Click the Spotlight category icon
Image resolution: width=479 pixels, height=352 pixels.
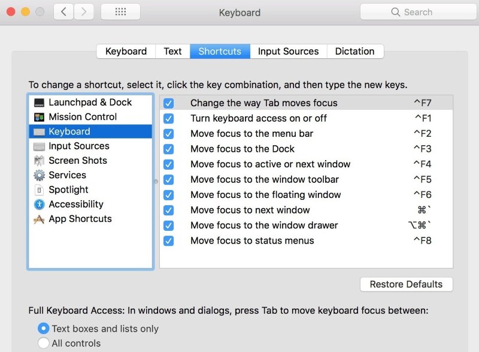39,190
